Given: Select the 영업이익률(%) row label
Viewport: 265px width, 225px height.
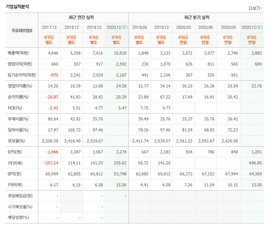Looking at the screenshot, I should tap(20, 86).
